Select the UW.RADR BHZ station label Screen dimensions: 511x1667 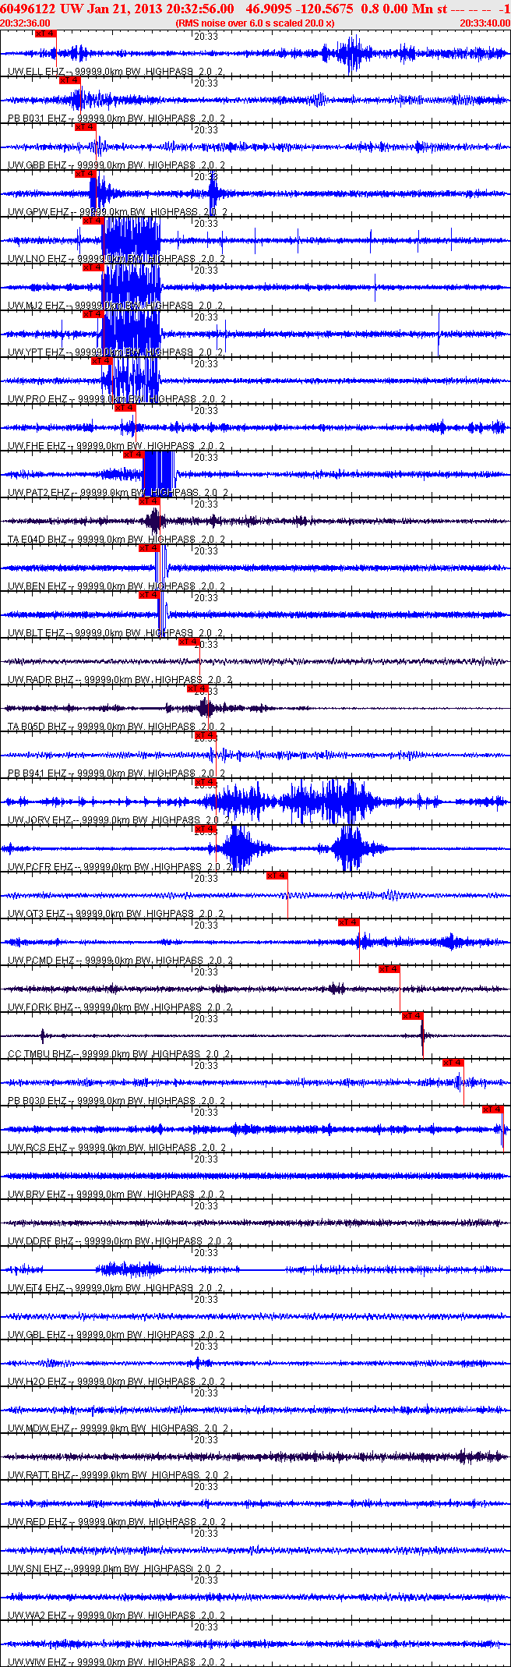pos(41,680)
